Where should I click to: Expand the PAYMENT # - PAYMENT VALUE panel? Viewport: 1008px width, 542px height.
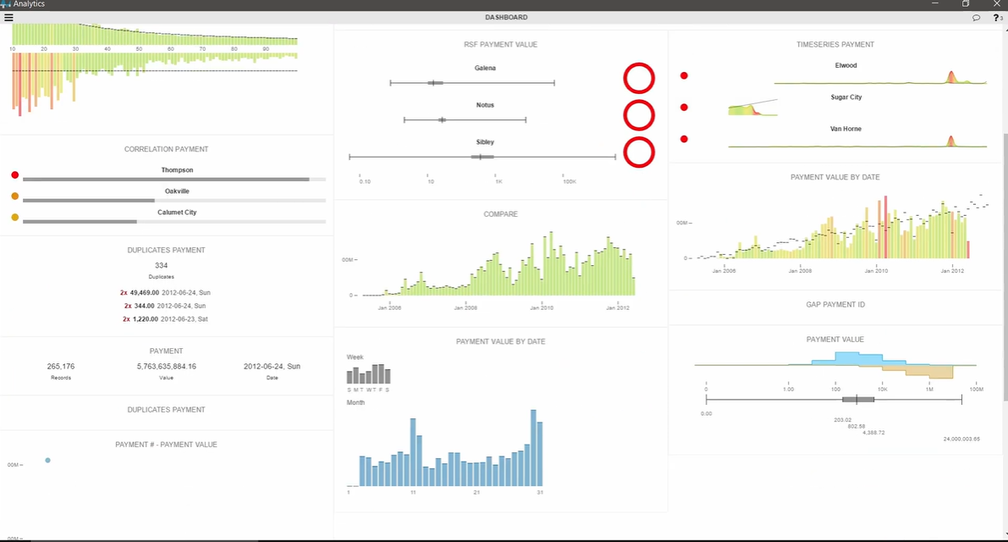click(x=167, y=444)
